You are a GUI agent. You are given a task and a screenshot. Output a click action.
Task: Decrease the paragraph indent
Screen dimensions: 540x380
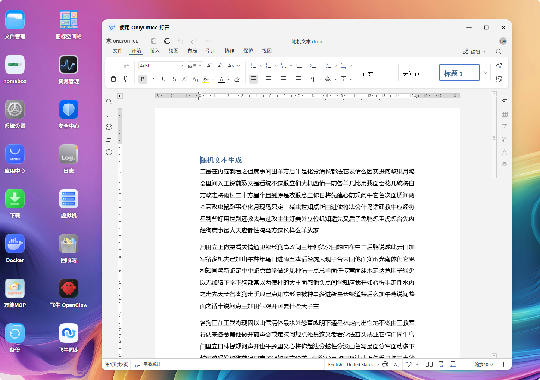tap(299, 66)
